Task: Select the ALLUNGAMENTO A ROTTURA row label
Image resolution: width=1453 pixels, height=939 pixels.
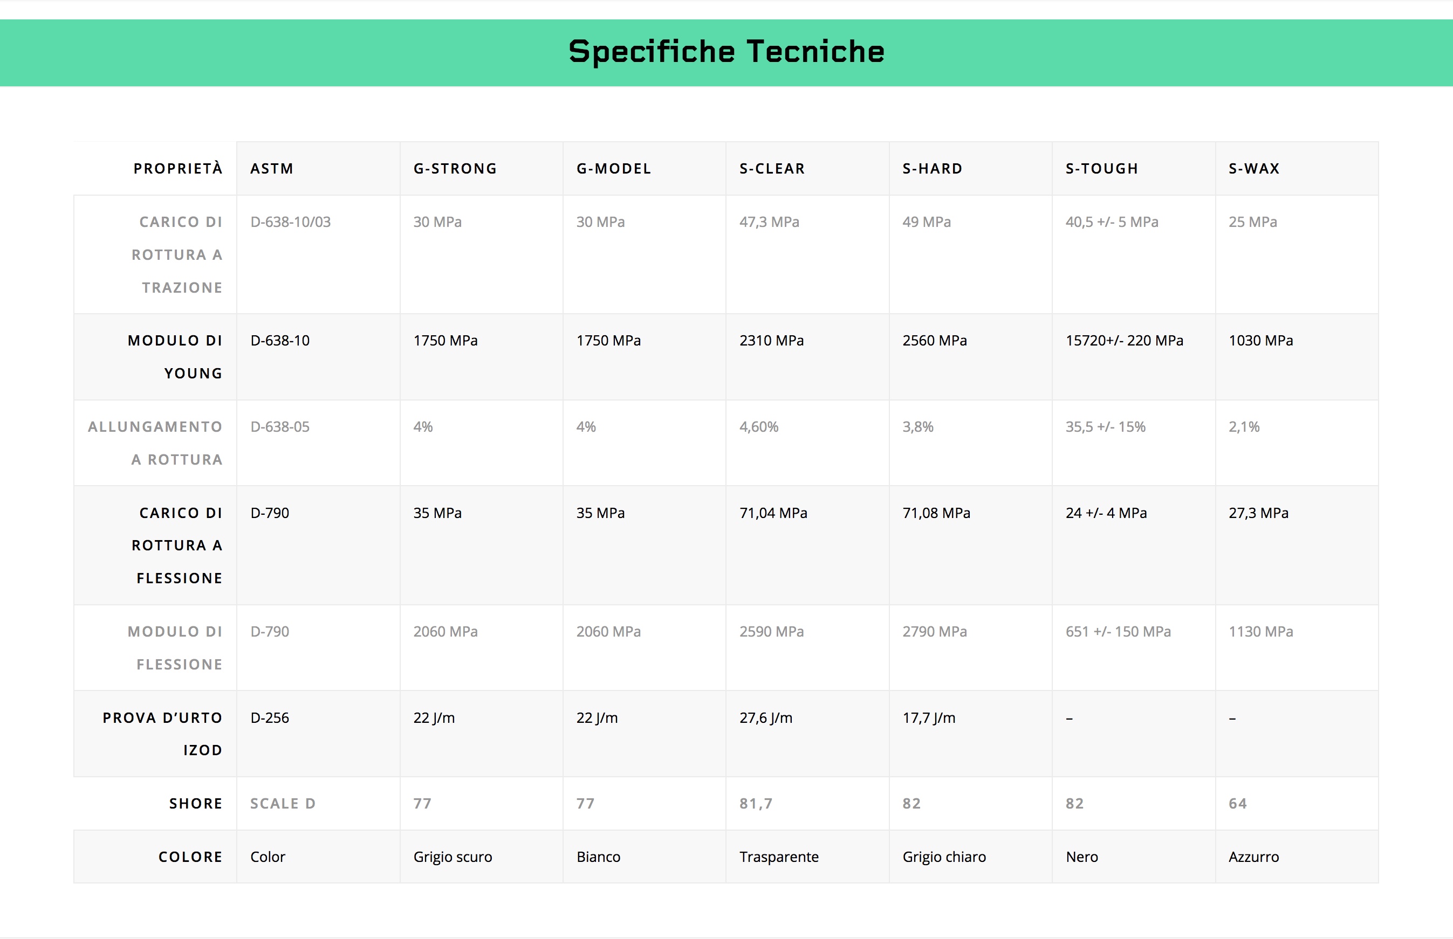Action: click(155, 443)
